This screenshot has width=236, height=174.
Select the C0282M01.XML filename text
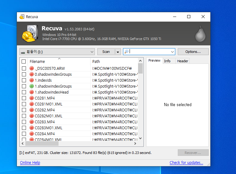(x=49, y=116)
